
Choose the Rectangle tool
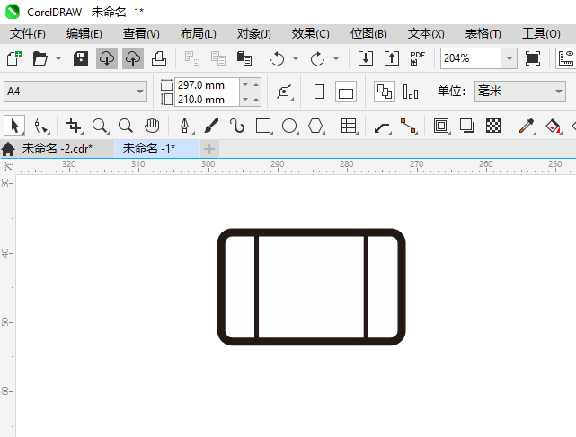coord(263,126)
